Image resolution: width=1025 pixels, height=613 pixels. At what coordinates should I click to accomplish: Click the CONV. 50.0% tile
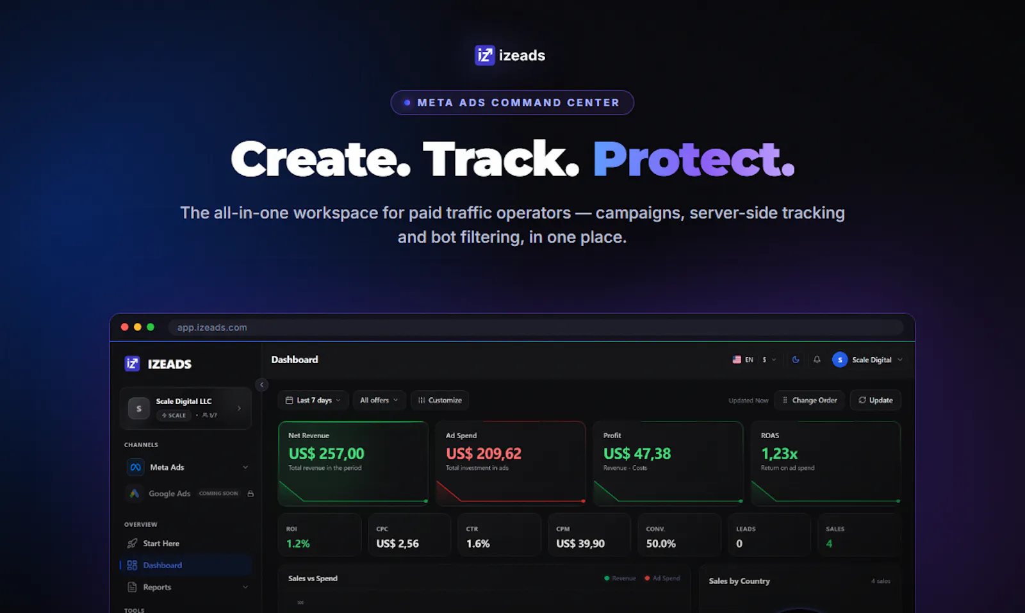coord(679,535)
